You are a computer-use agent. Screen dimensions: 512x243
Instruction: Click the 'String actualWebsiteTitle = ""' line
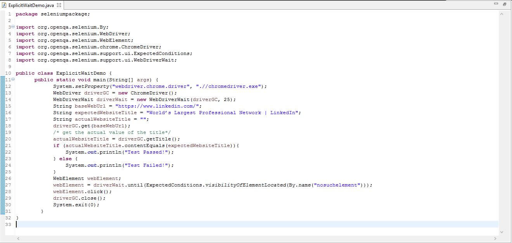pos(101,119)
